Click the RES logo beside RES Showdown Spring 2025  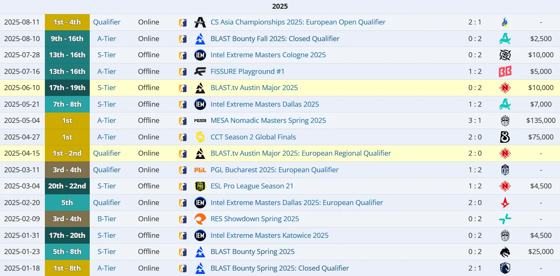[200, 219]
